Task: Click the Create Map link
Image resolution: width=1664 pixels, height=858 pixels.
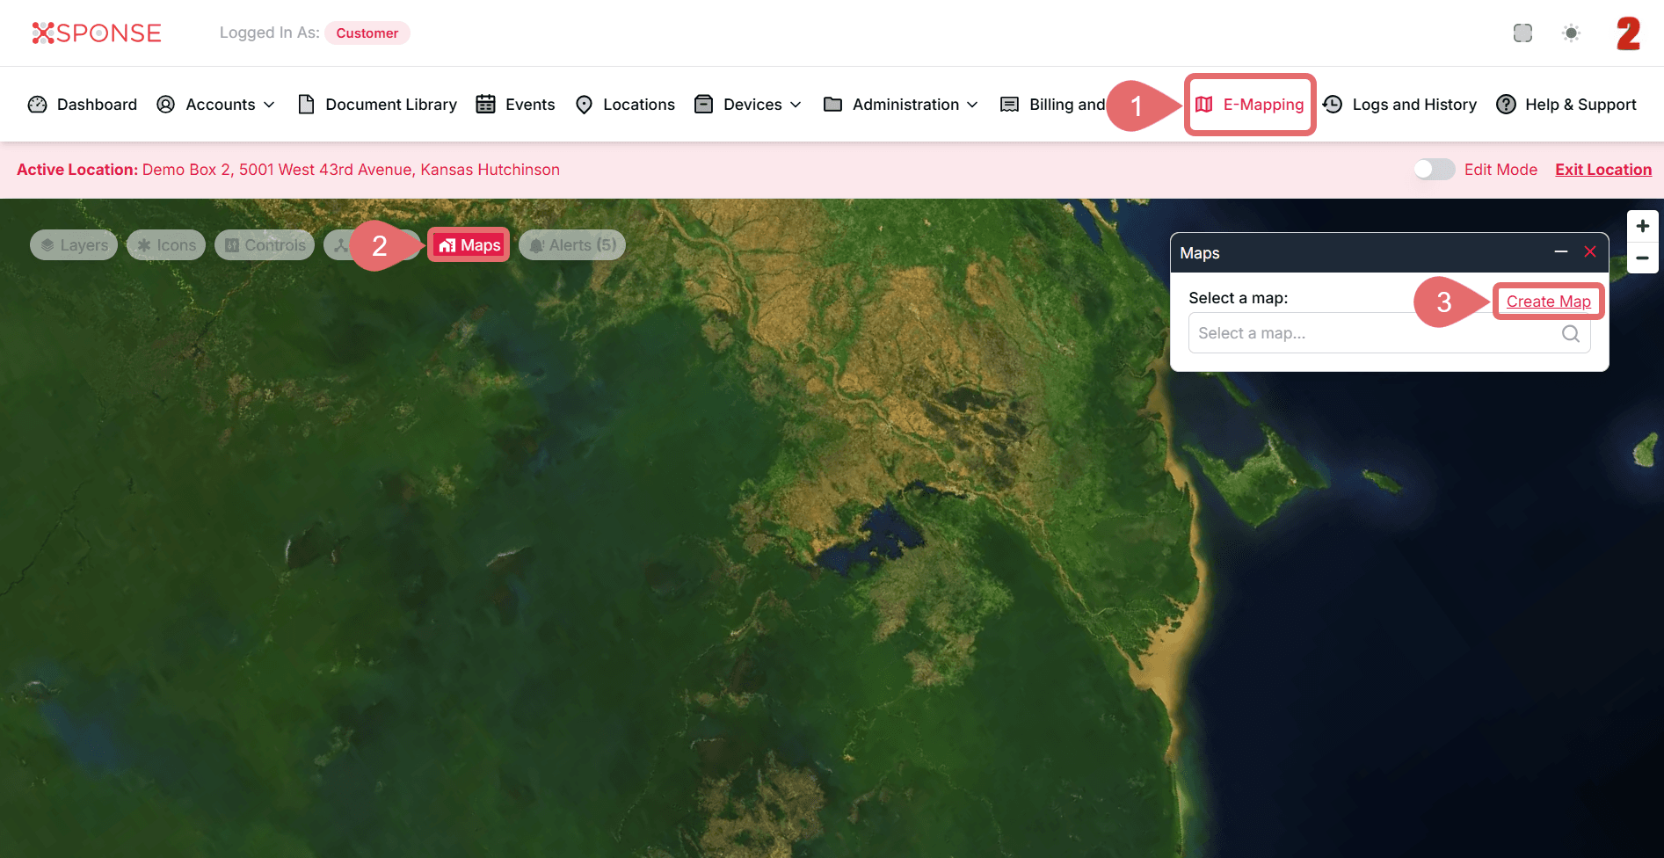Action: [x=1548, y=302]
